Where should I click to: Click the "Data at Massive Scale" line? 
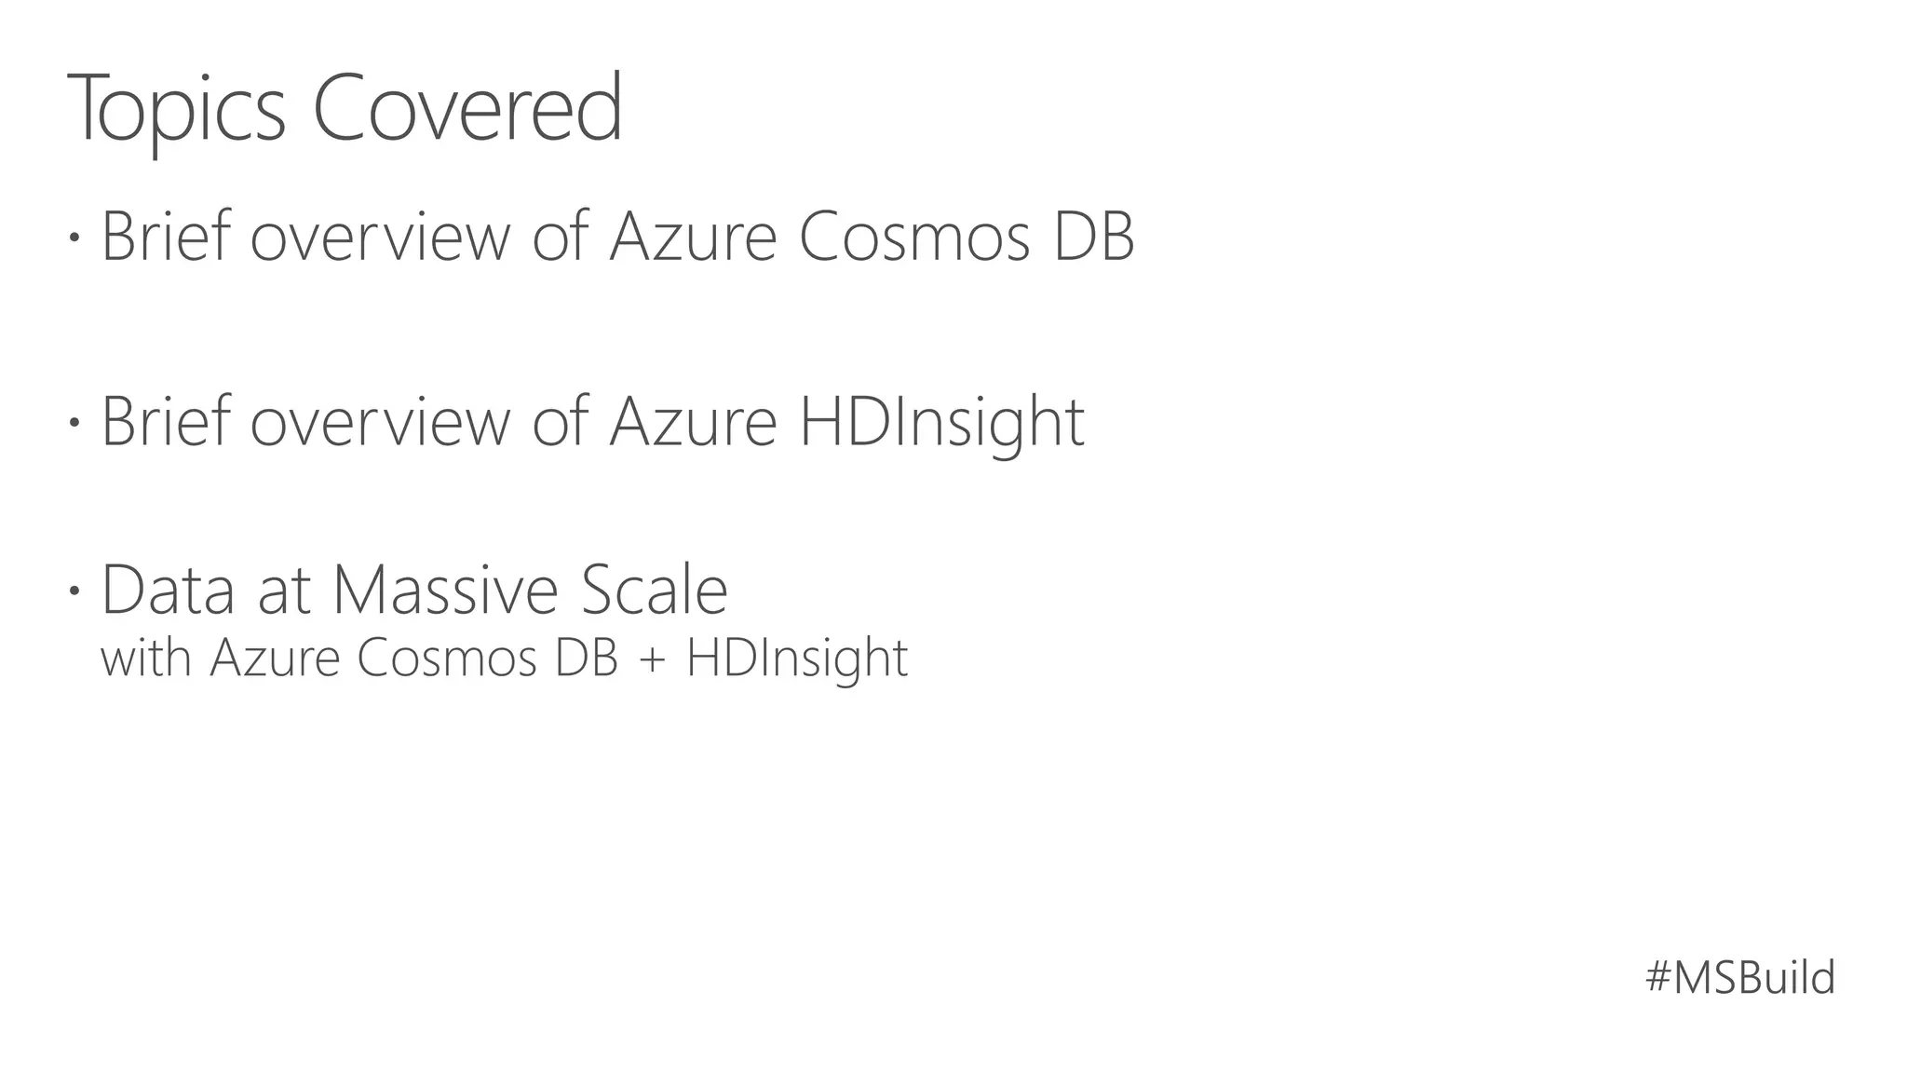point(413,590)
